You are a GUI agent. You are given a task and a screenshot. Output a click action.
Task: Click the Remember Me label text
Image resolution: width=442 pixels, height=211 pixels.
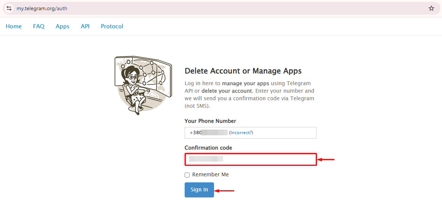(211, 174)
